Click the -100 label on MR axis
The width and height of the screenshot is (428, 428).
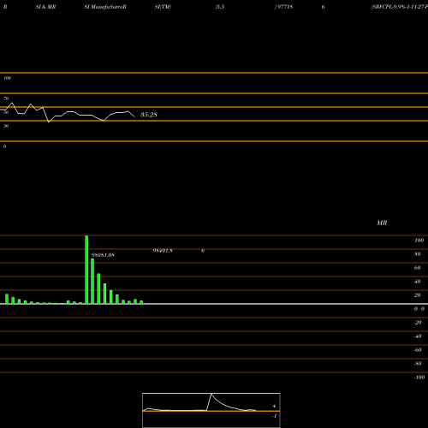point(419,377)
